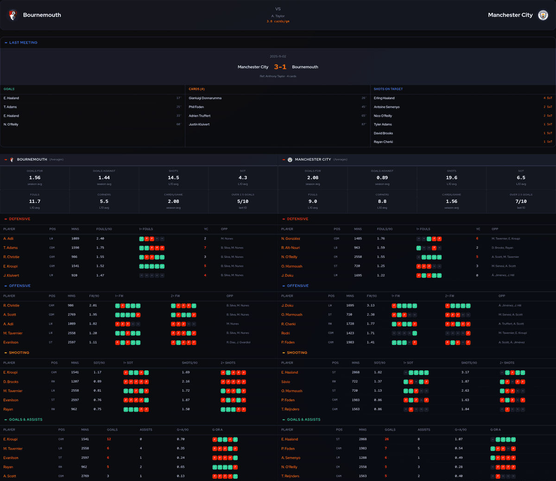Image resolution: width=556 pixels, height=481 pixels.
Task: Select Gianluigi Donnarumma in the cards list
Action: [205, 98]
